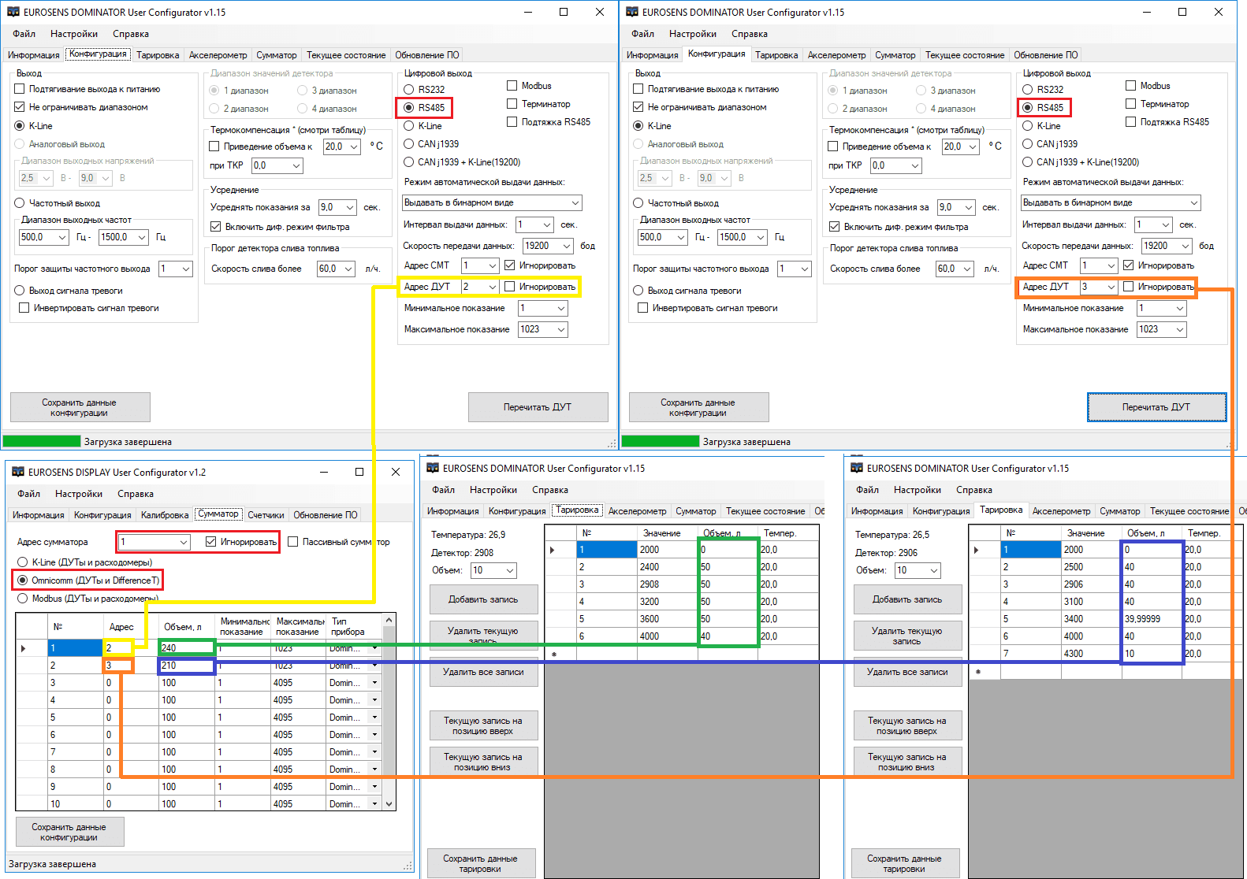Click down arrow of Display table scrollbar
Image resolution: width=1247 pixels, height=879 pixels.
pyautogui.click(x=389, y=804)
